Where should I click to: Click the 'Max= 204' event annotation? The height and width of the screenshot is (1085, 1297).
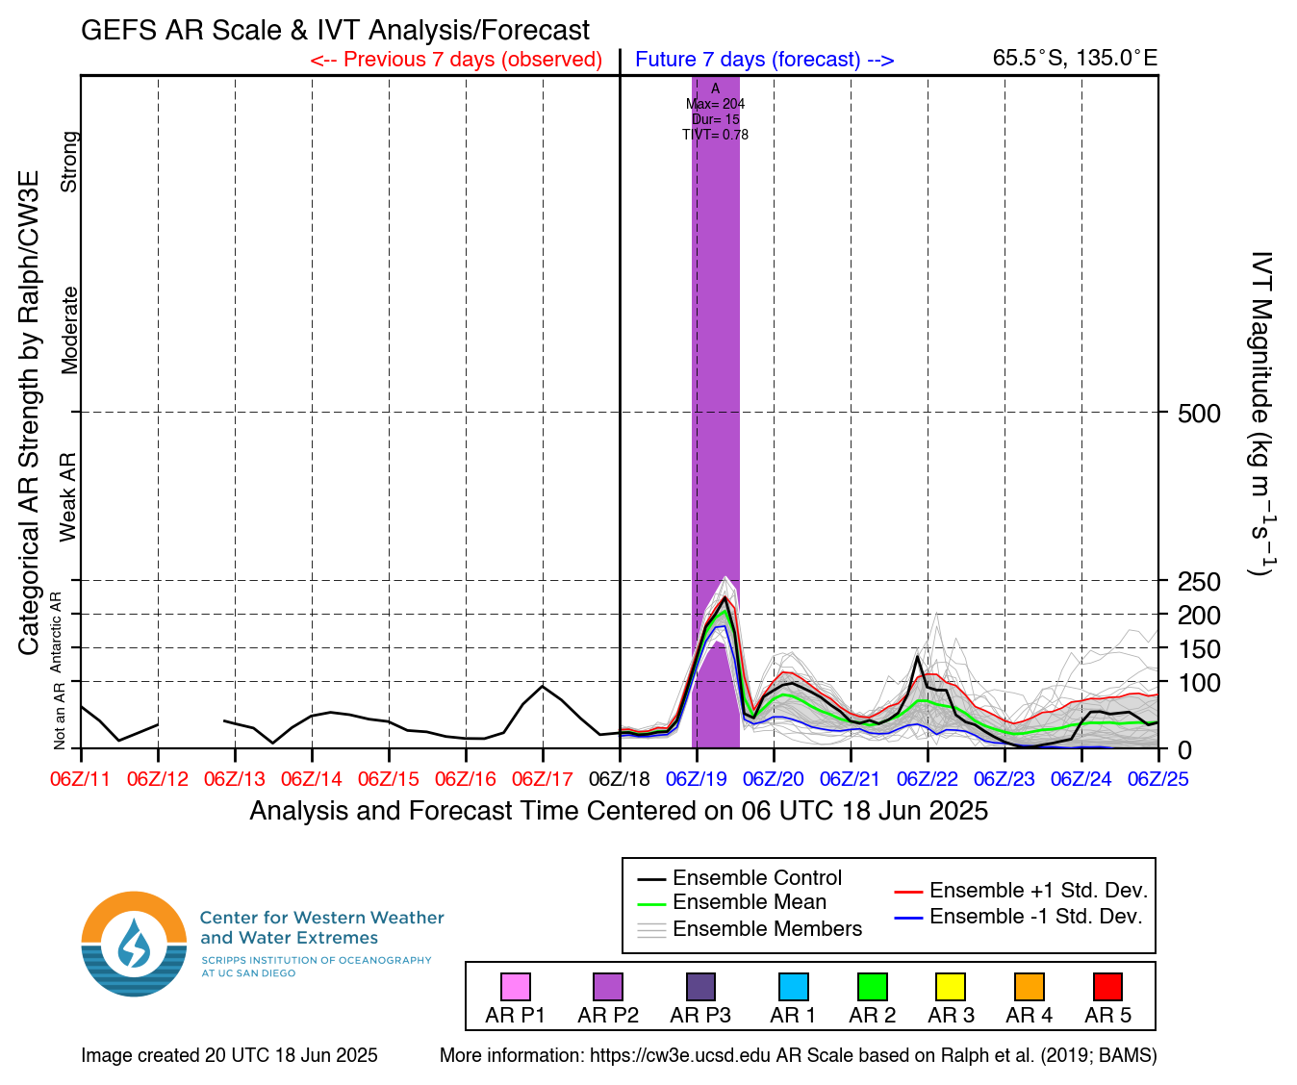pyautogui.click(x=715, y=104)
